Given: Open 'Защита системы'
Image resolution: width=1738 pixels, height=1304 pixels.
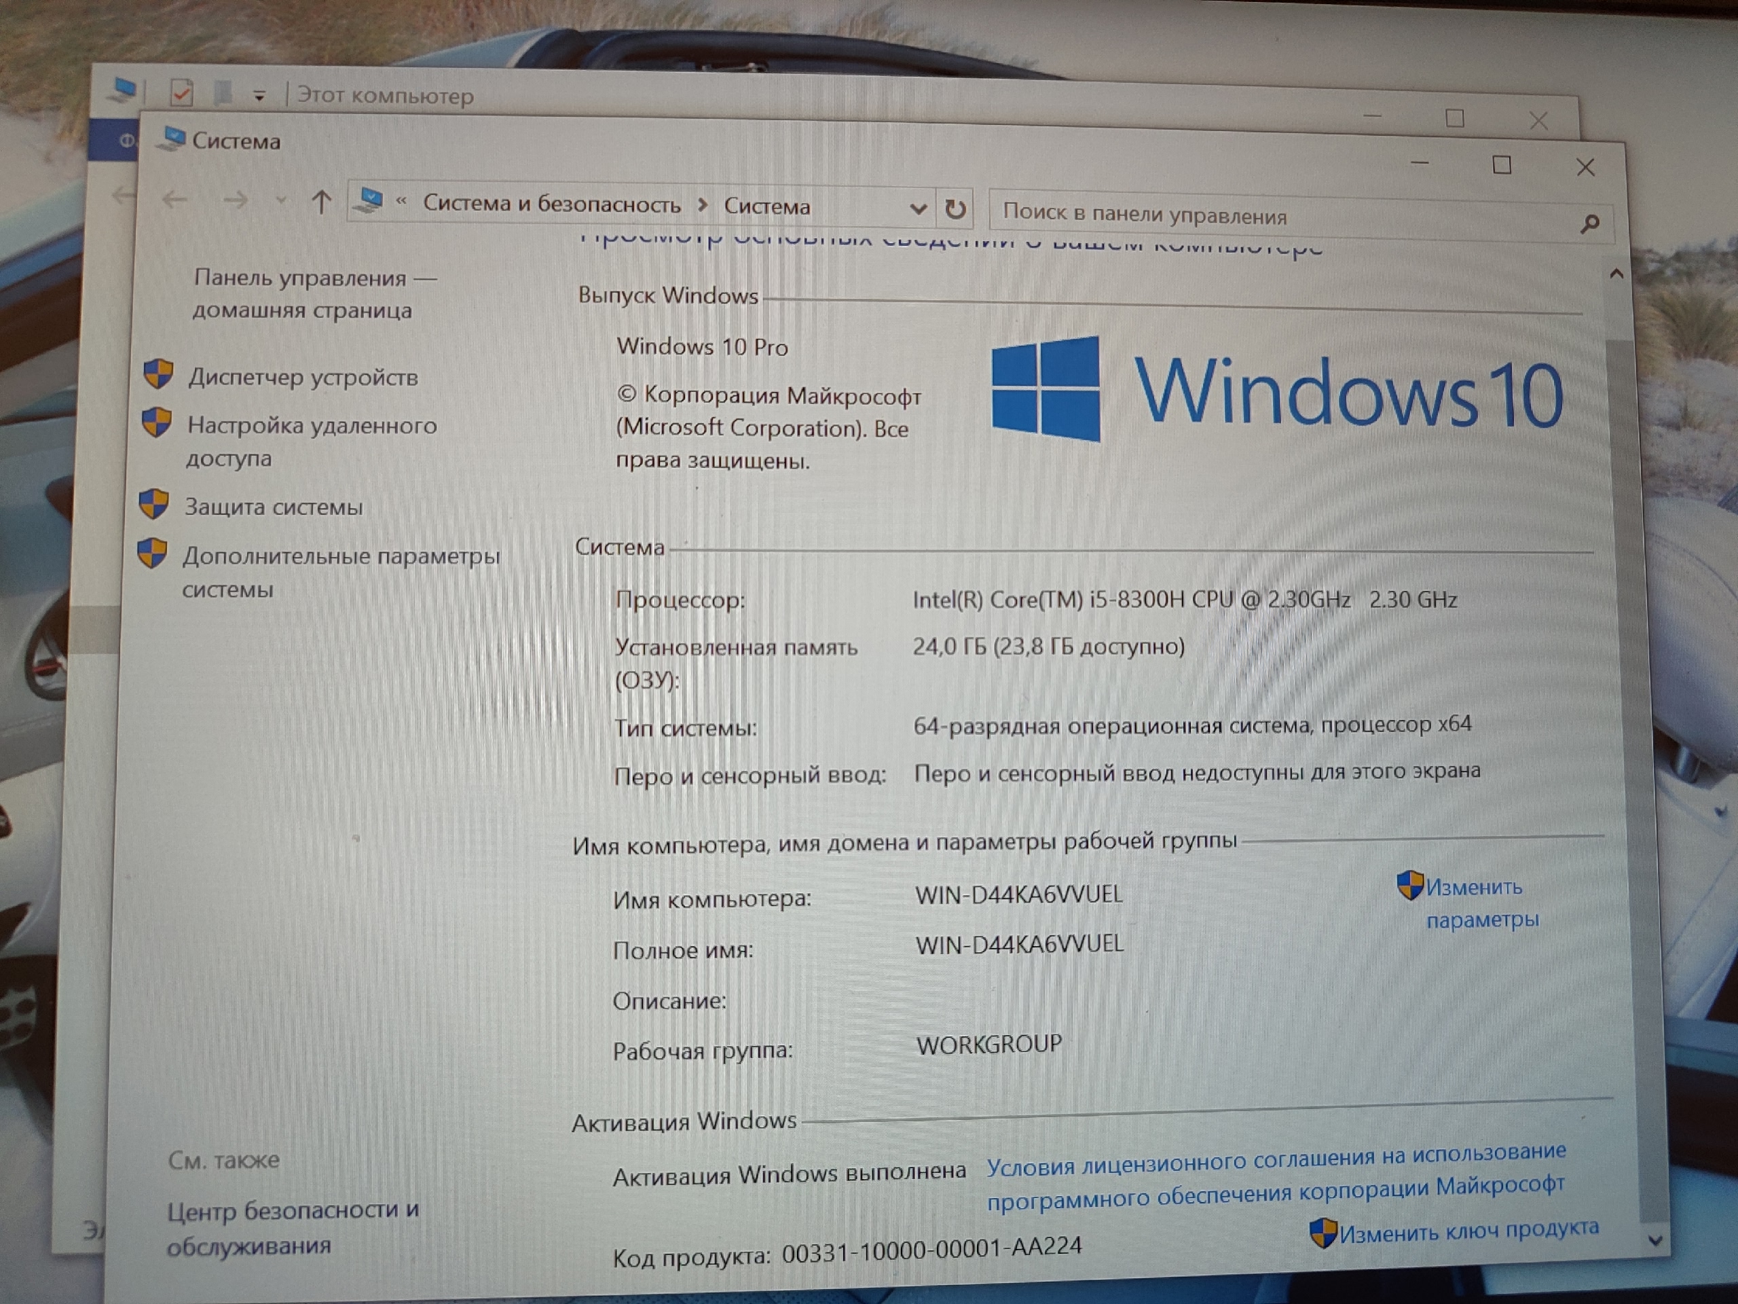Looking at the screenshot, I should (274, 506).
